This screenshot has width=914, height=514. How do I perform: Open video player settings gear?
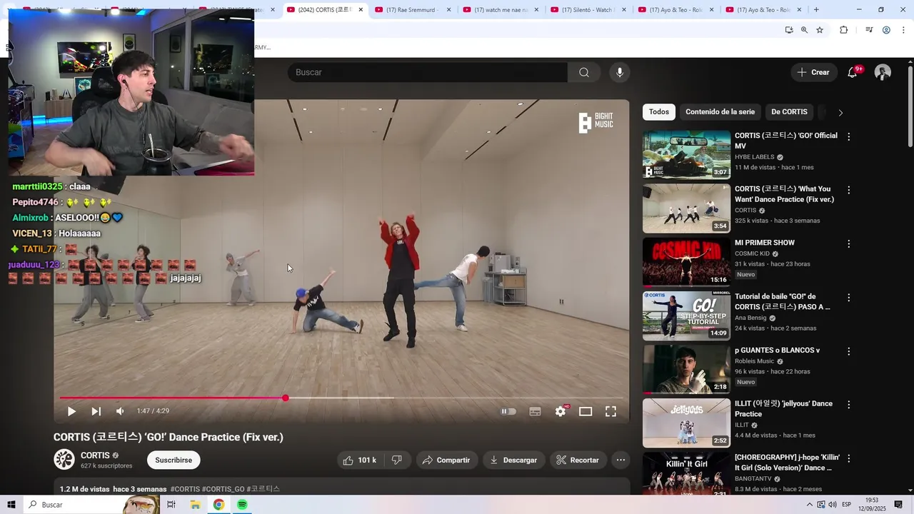click(x=561, y=411)
